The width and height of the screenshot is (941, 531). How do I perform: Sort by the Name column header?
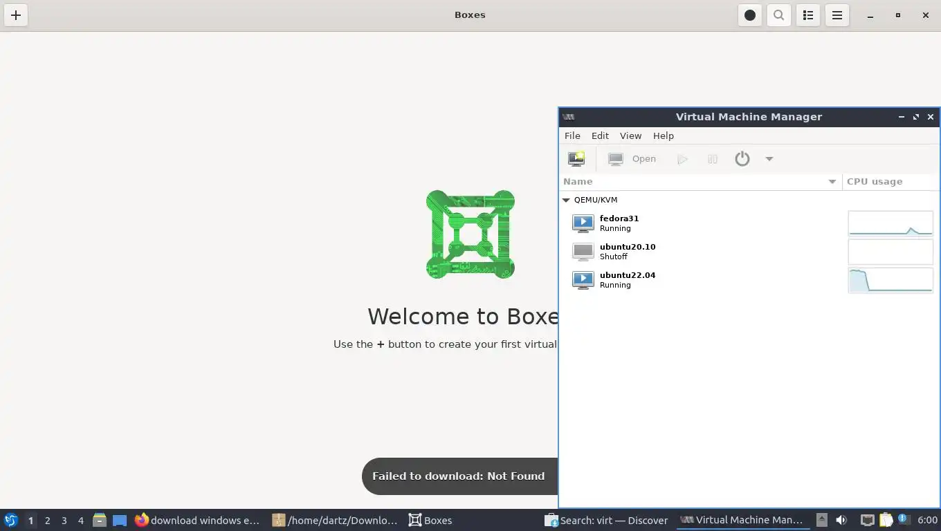click(x=700, y=182)
